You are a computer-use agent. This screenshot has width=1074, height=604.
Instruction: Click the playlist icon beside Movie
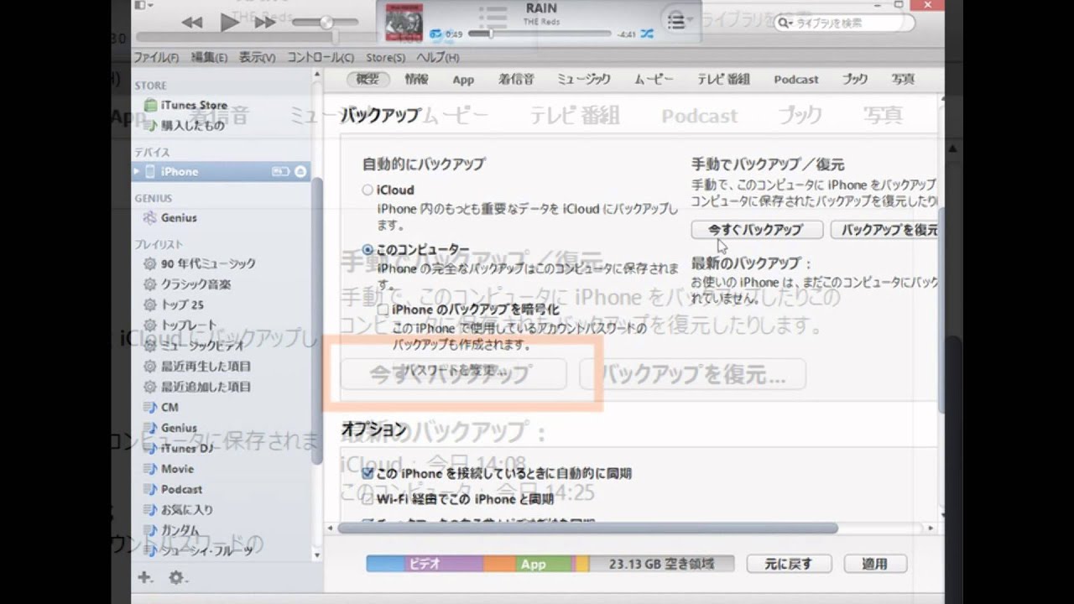[x=150, y=468]
